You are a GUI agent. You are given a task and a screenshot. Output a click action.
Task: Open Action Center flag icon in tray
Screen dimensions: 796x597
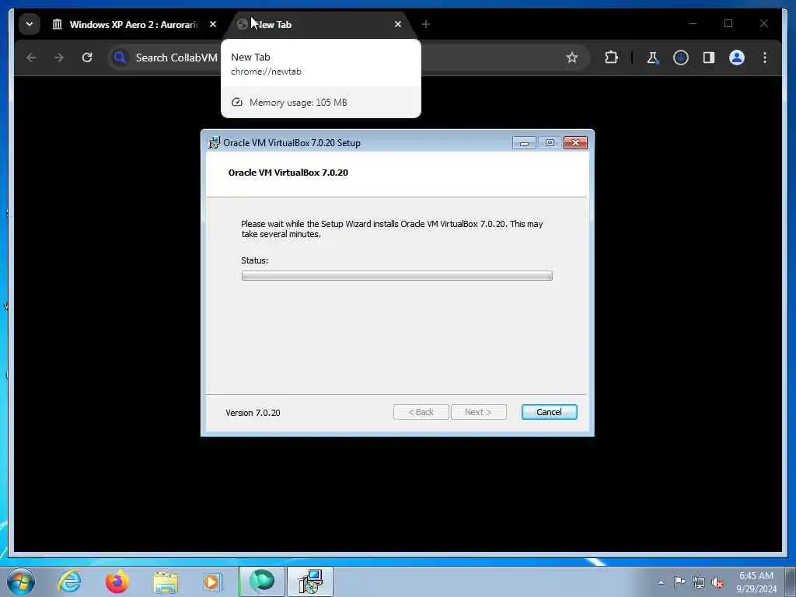pos(679,582)
